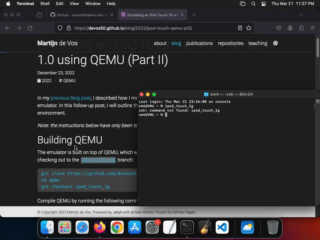The width and height of the screenshot is (320, 240).
Task: Open the Window menu
Action: coord(92,4)
